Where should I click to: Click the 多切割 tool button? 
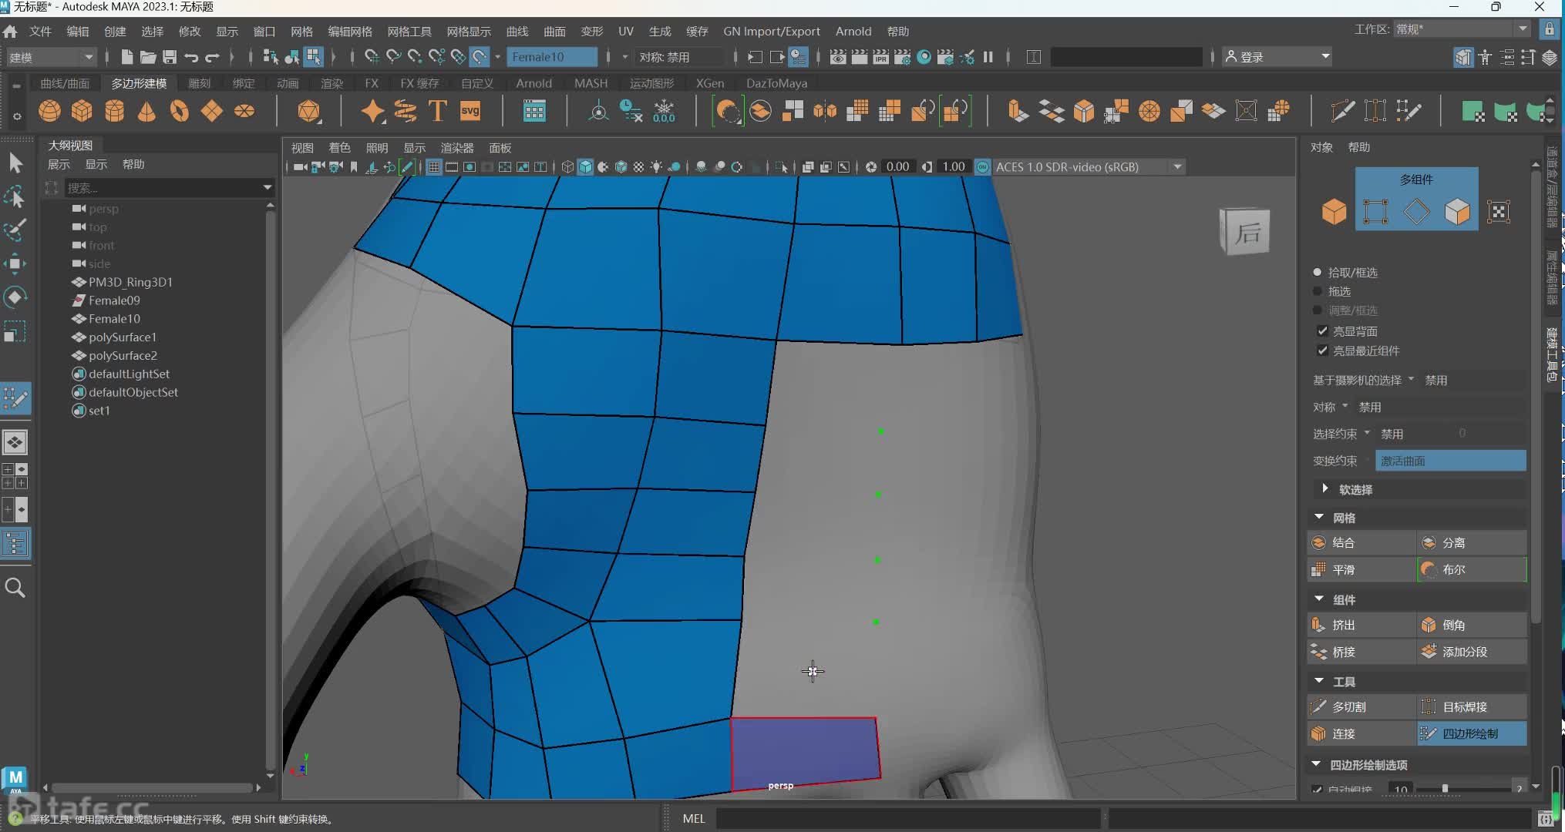click(1362, 706)
